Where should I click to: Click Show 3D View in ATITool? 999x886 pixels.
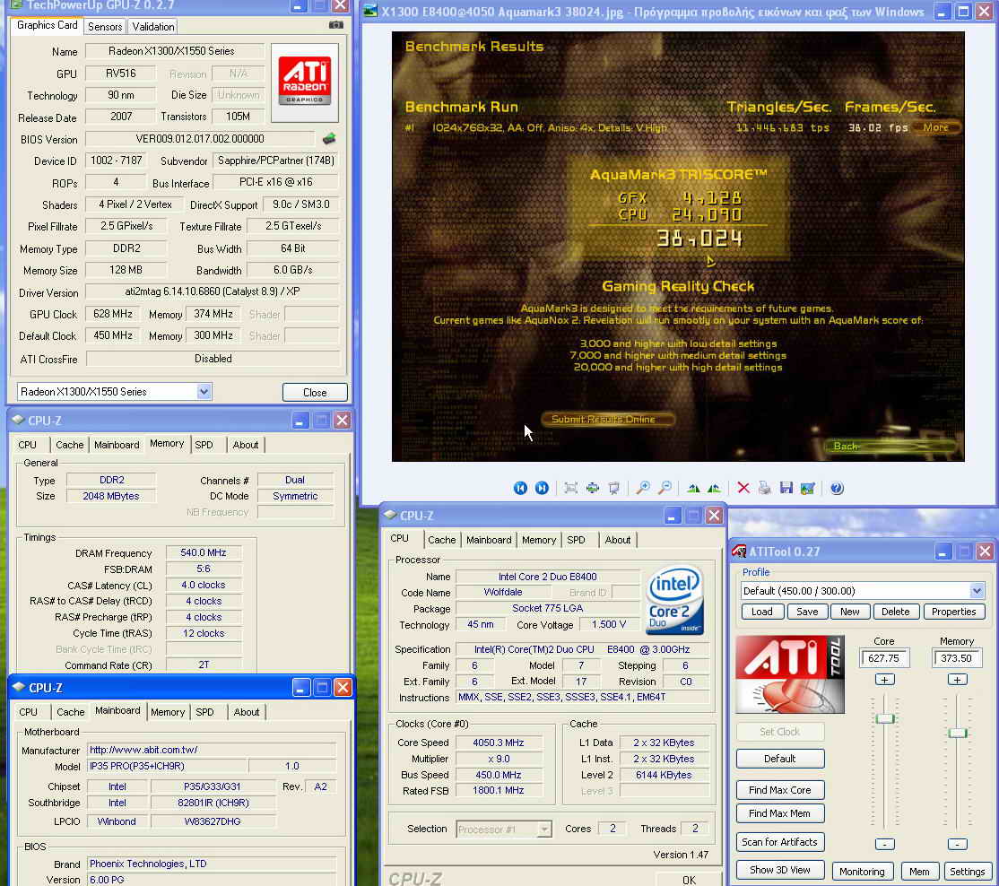[780, 870]
